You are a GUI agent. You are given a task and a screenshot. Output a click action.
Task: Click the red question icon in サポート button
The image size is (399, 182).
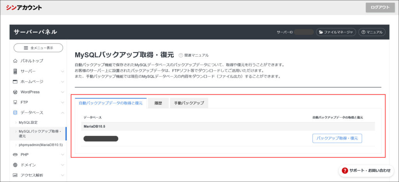345,171
